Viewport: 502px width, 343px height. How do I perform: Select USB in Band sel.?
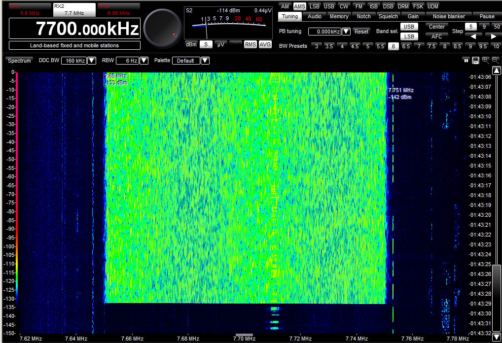409,27
